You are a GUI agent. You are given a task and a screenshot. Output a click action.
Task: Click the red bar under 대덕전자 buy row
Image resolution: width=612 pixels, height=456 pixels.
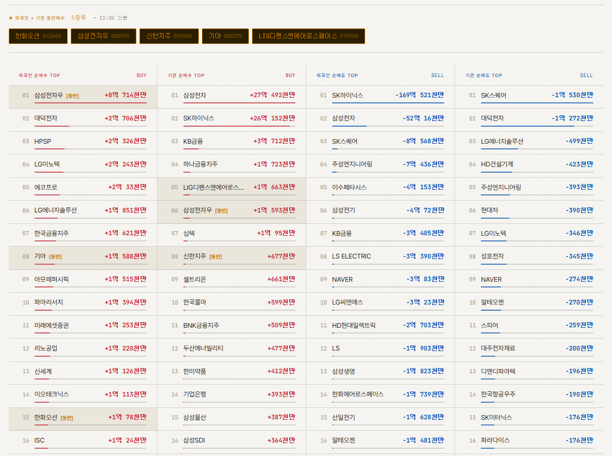coord(52,126)
